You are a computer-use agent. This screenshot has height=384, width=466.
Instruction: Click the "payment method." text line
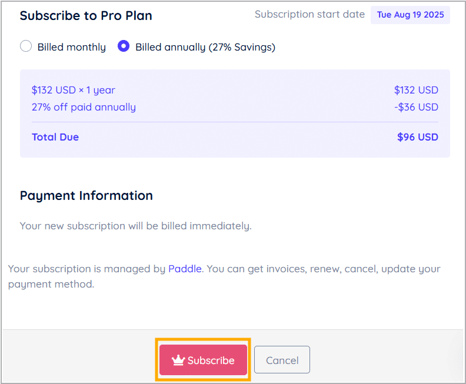pos(51,284)
